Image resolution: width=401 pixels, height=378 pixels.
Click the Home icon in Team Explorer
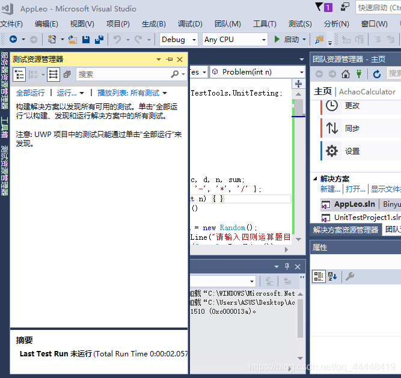pos(346,74)
